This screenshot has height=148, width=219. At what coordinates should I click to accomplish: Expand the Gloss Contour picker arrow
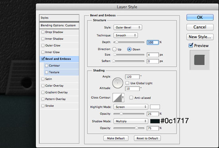(123, 98)
